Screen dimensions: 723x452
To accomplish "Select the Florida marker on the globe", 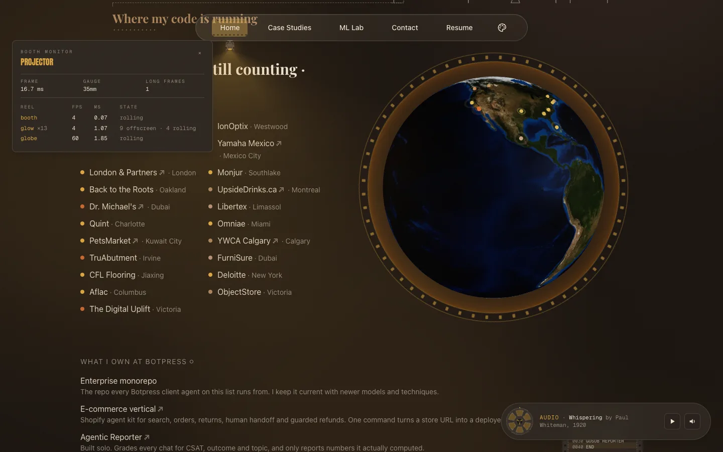I will click(x=556, y=127).
